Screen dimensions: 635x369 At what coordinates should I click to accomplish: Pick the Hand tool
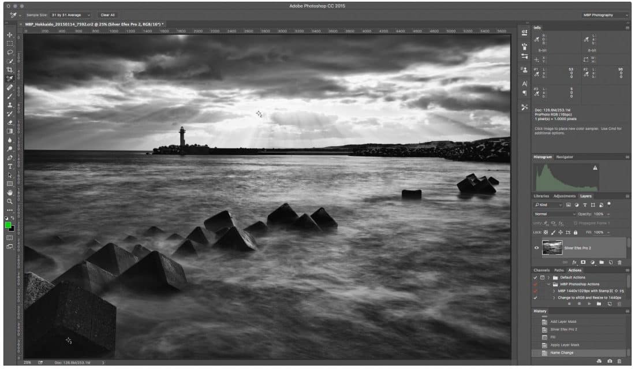(x=10, y=192)
